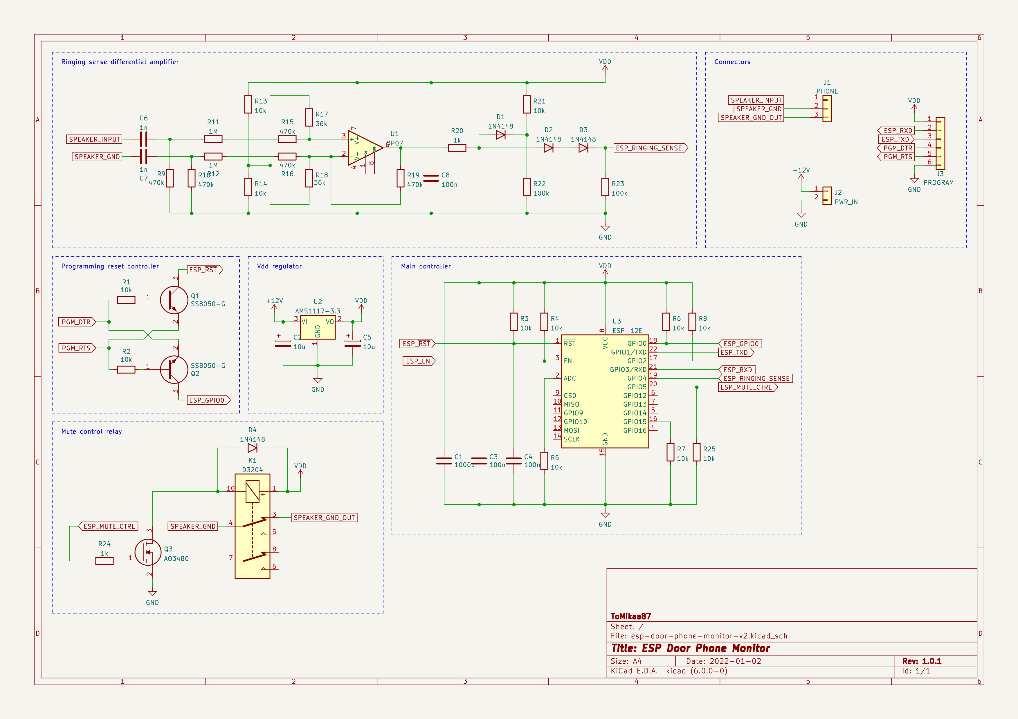Viewport: 1018px width, 719px height.
Task: Click the 'Ringing sense differential amplifier' text
Action: pyautogui.click(x=120, y=62)
